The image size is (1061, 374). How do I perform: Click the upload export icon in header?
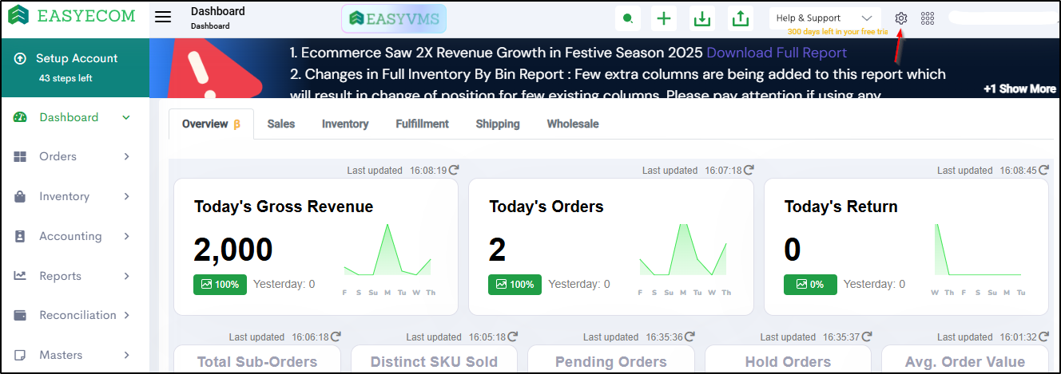click(741, 18)
